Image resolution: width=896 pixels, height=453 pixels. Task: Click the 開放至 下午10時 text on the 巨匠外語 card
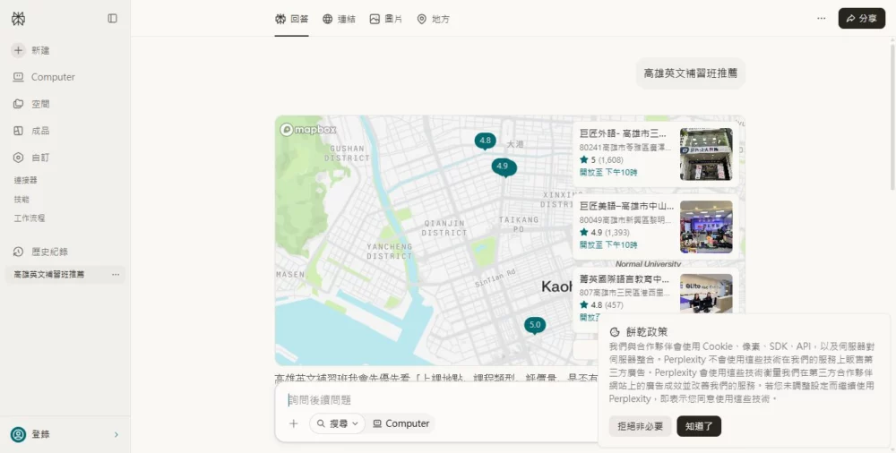[608, 173]
